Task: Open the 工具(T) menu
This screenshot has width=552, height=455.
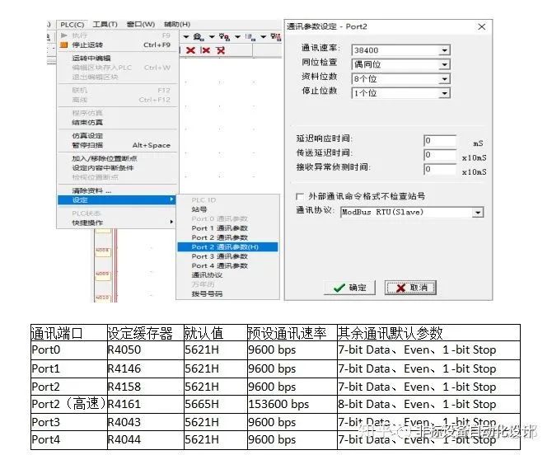Action: coord(105,24)
